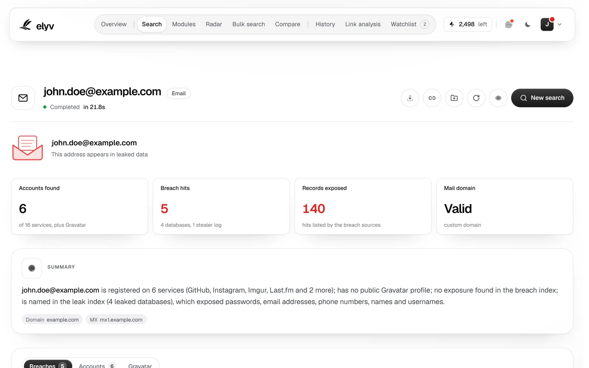
Task: Open the Overview tab
Action: (114, 24)
